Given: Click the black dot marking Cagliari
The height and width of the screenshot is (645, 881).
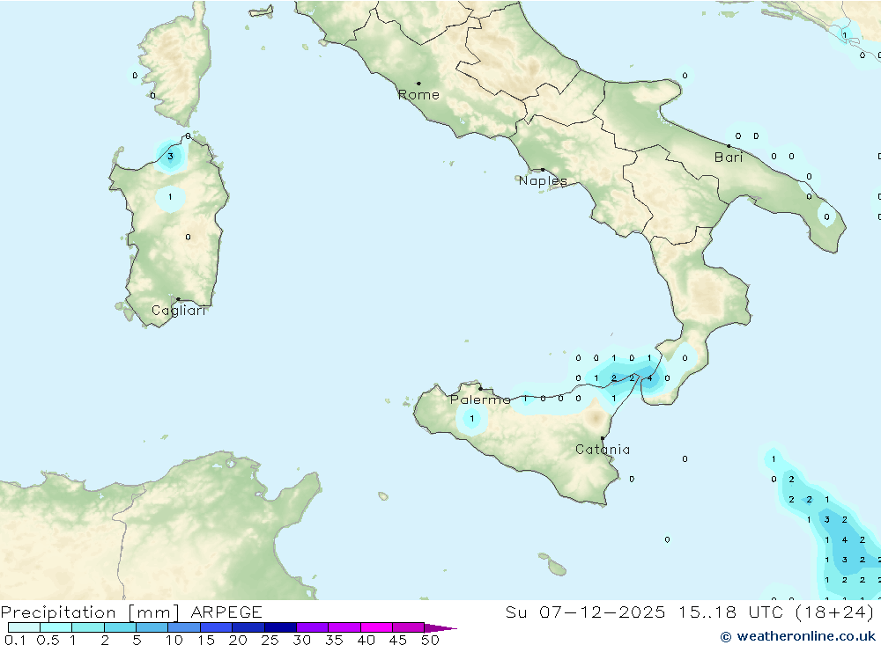Looking at the screenshot, I should point(178,299).
